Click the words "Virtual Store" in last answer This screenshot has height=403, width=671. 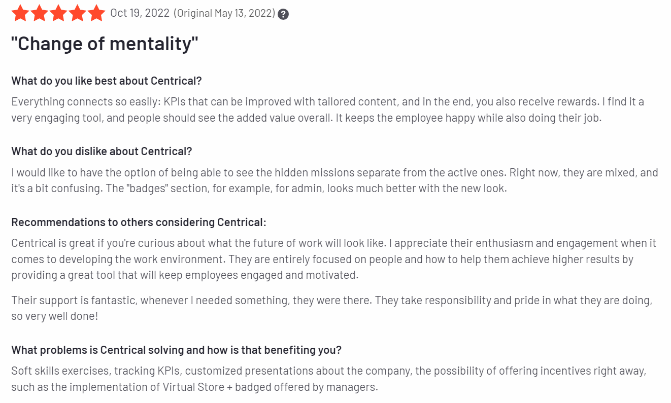coord(193,387)
